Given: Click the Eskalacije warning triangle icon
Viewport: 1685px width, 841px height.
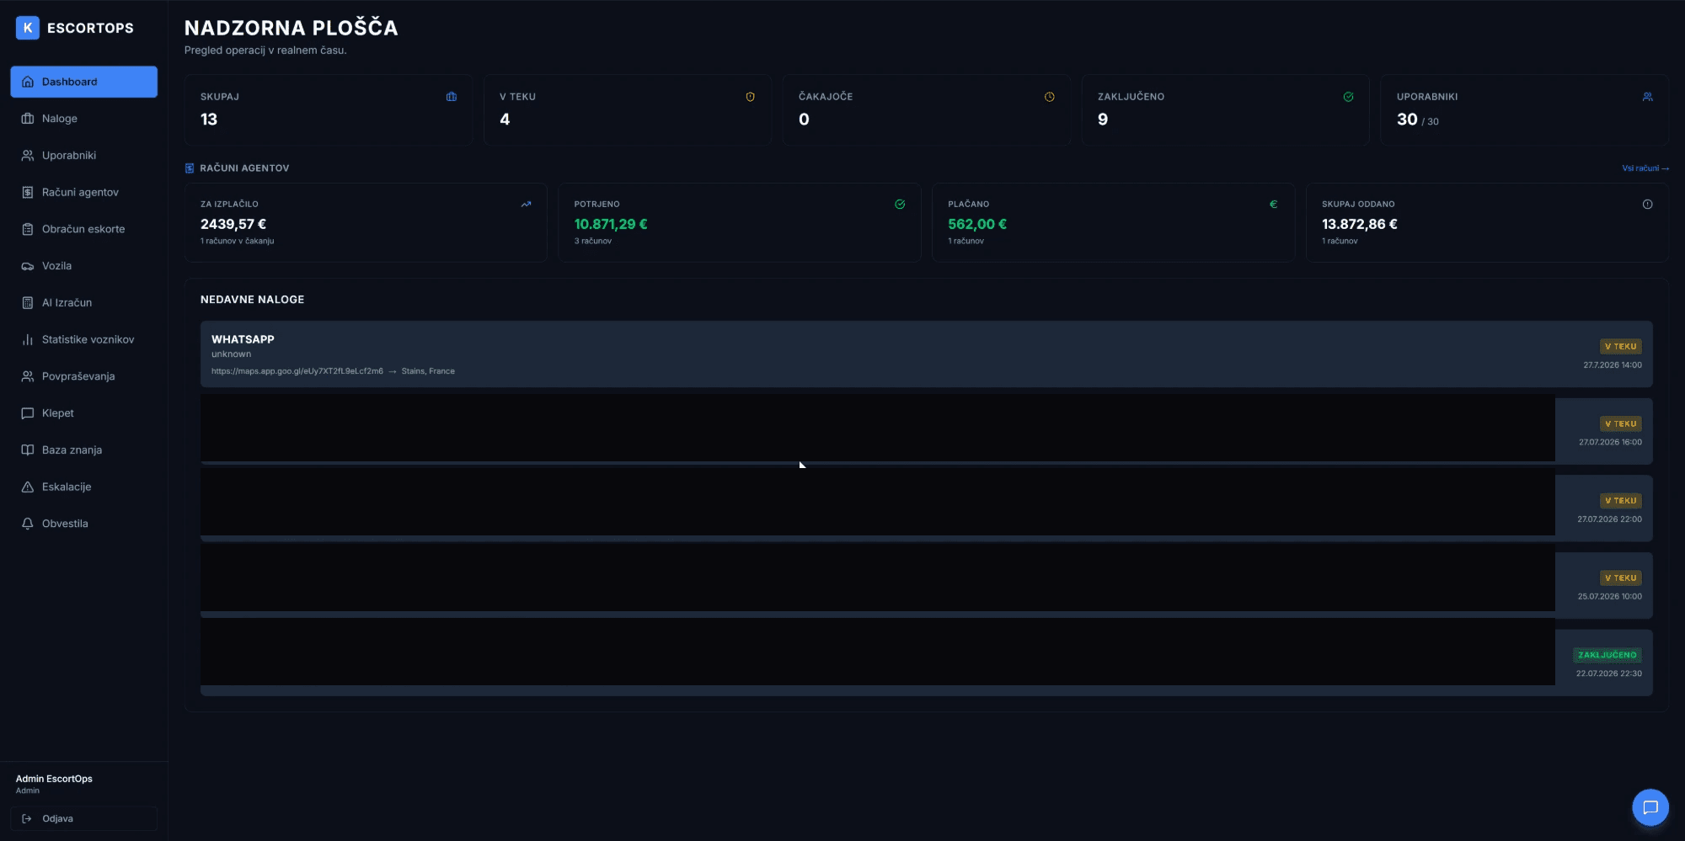Looking at the screenshot, I should pos(28,487).
